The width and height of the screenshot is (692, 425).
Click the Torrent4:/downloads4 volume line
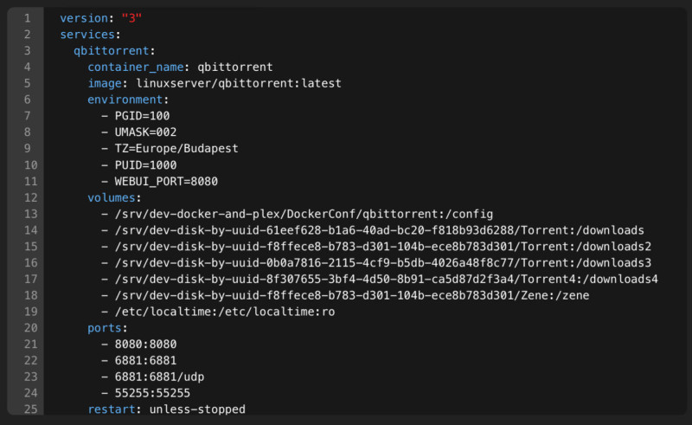(x=380, y=280)
